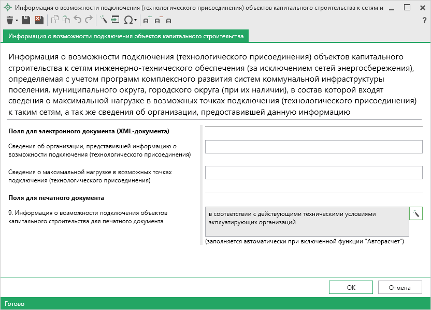Expand the Omega symbol dropdown arrow
431x310 pixels.
(x=135, y=21)
